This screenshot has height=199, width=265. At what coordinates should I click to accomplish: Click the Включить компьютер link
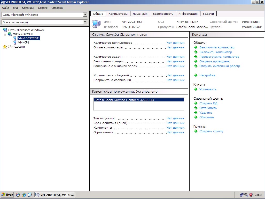[x=216, y=52]
